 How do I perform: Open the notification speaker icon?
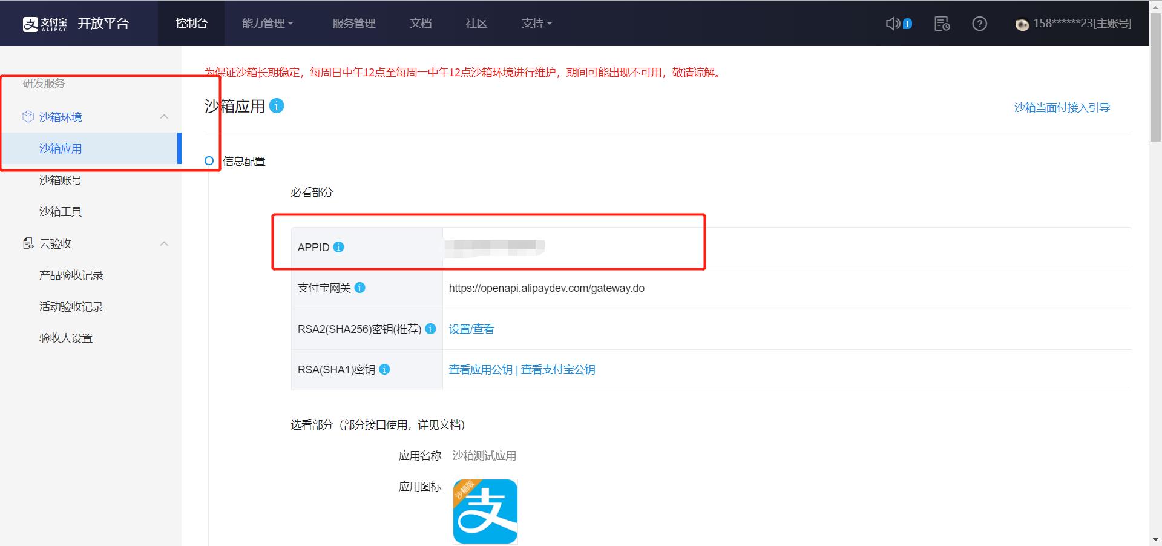point(893,24)
